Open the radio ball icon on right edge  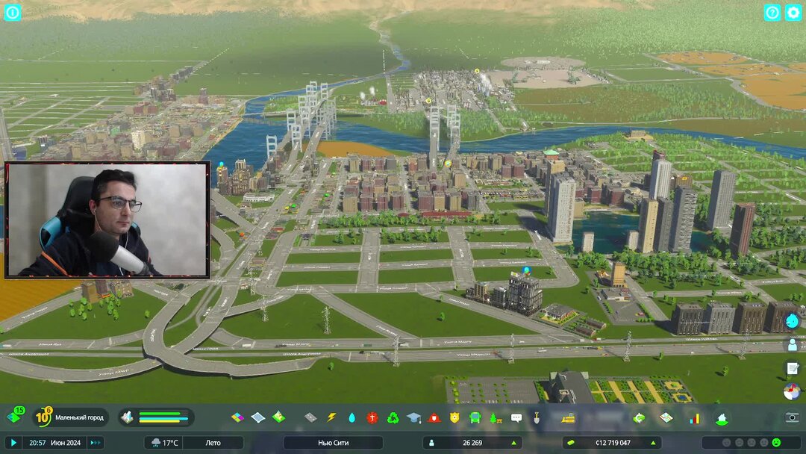pyautogui.click(x=792, y=391)
